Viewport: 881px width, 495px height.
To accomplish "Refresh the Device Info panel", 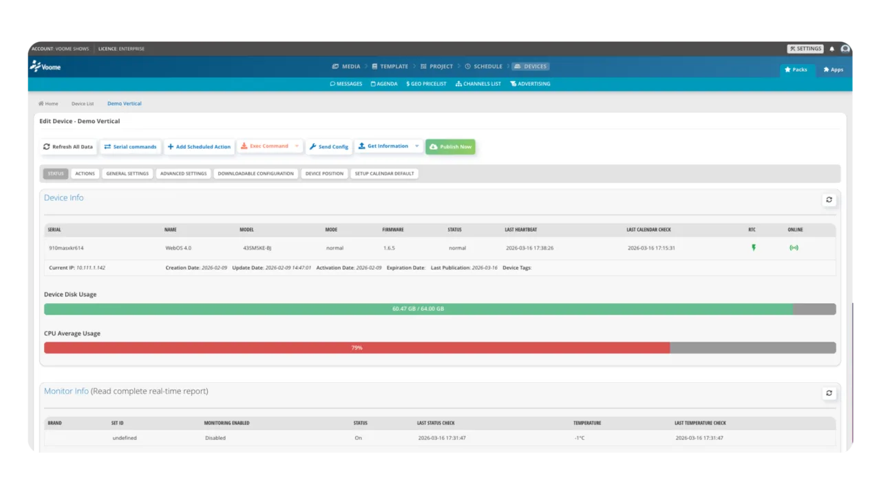I will click(x=829, y=199).
